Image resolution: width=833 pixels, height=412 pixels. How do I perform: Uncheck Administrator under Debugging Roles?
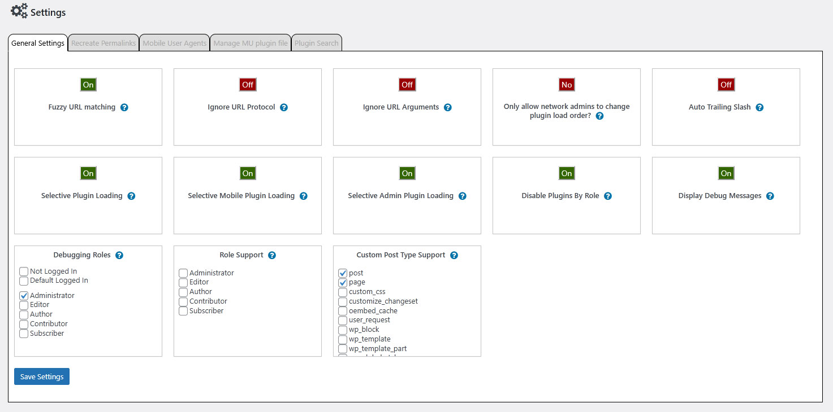[x=24, y=295]
